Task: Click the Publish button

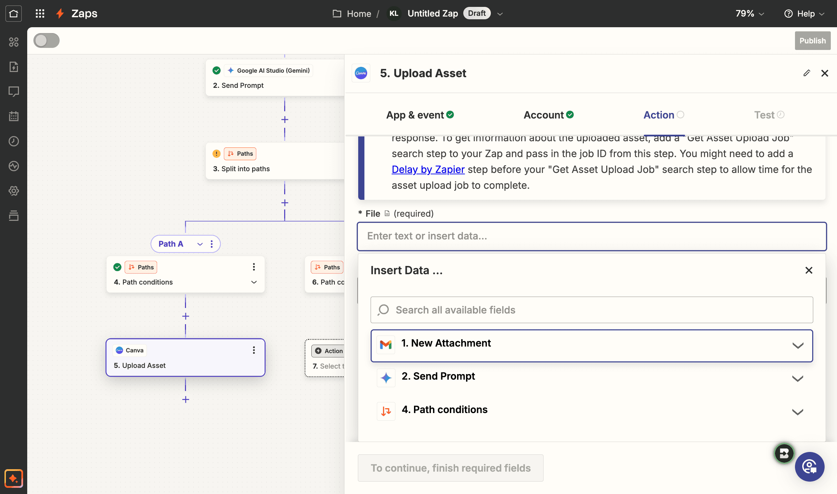Action: (x=813, y=41)
